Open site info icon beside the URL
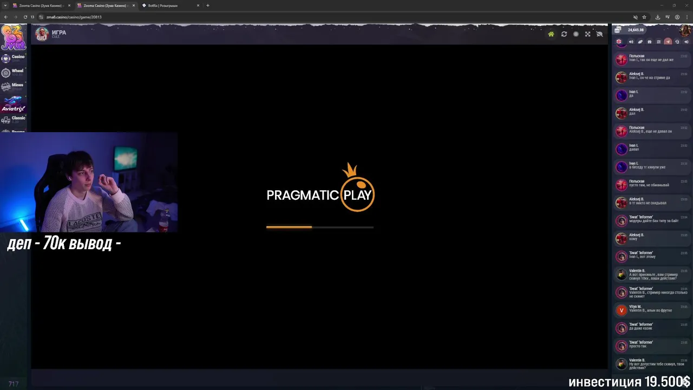Screen dimensions: 693x390 (42, 17)
